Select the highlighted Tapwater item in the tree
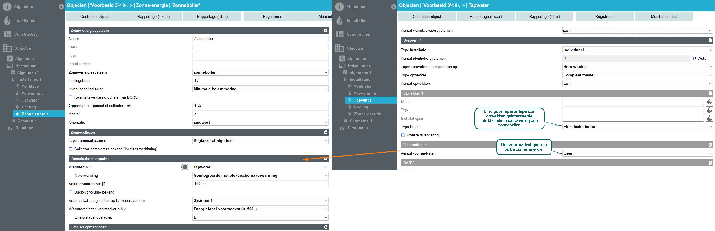 pos(362,100)
